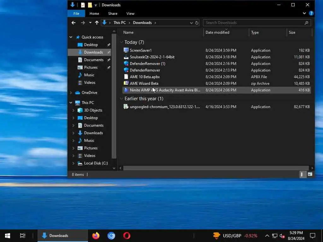323x242 pixels.
Task: Select the 3D Objects folder icon
Action: [x=80, y=110]
